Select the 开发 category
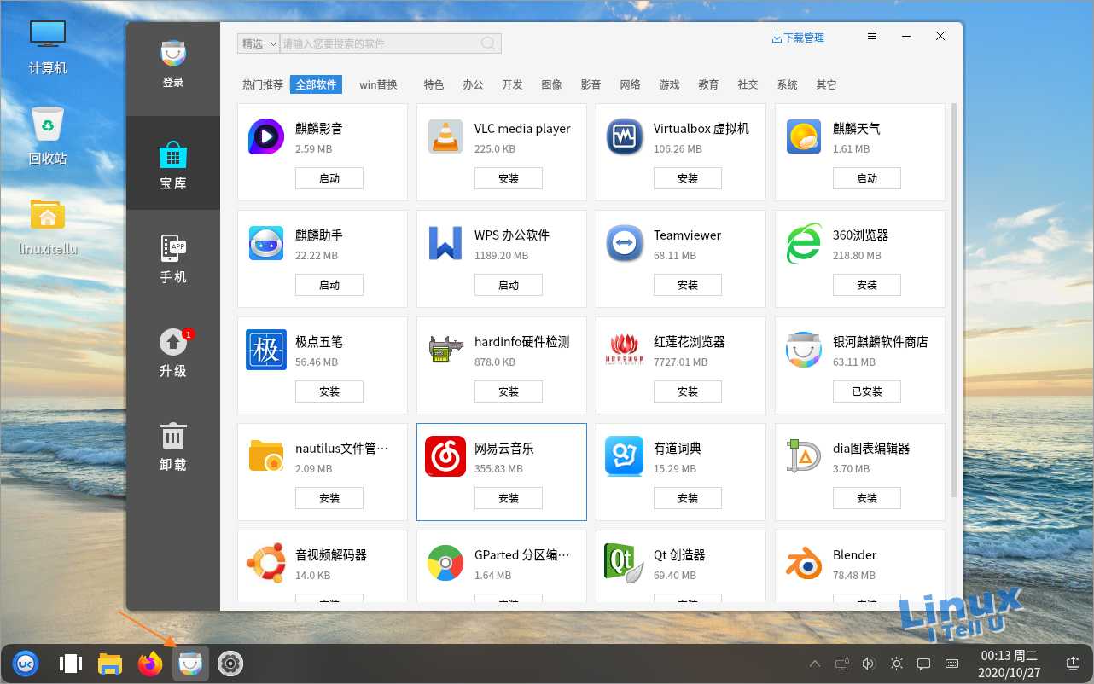The width and height of the screenshot is (1094, 684). (x=512, y=84)
